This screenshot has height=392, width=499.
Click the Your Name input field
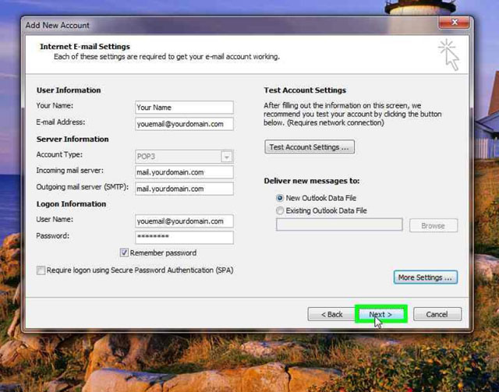point(184,108)
